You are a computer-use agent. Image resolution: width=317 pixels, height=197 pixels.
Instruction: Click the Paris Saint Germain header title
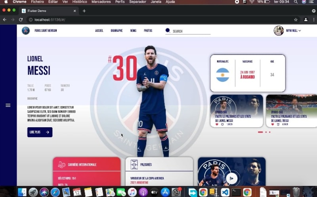click(x=46, y=31)
